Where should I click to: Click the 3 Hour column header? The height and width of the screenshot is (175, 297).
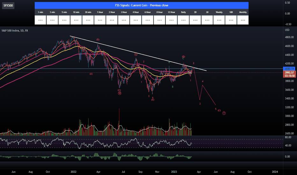pos(124,12)
